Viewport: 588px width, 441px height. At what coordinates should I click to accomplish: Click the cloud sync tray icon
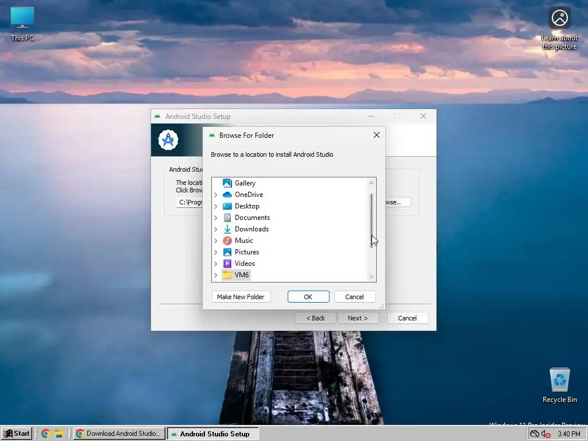(535, 434)
